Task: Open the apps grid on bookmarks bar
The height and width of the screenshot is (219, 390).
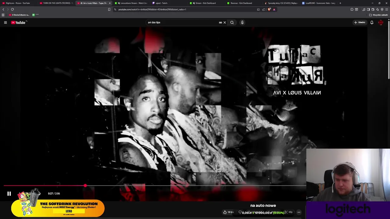Action: [3, 15]
